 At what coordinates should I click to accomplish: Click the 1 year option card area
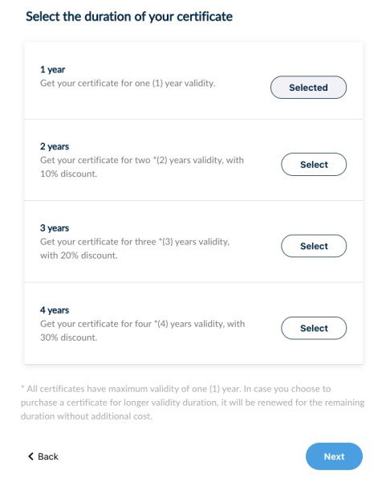[x=193, y=80]
